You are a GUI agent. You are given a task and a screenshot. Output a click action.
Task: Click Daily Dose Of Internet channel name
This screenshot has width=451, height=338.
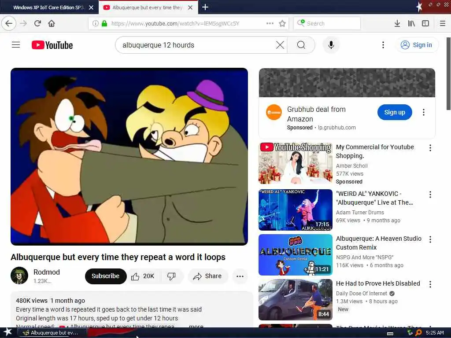pos(362,294)
